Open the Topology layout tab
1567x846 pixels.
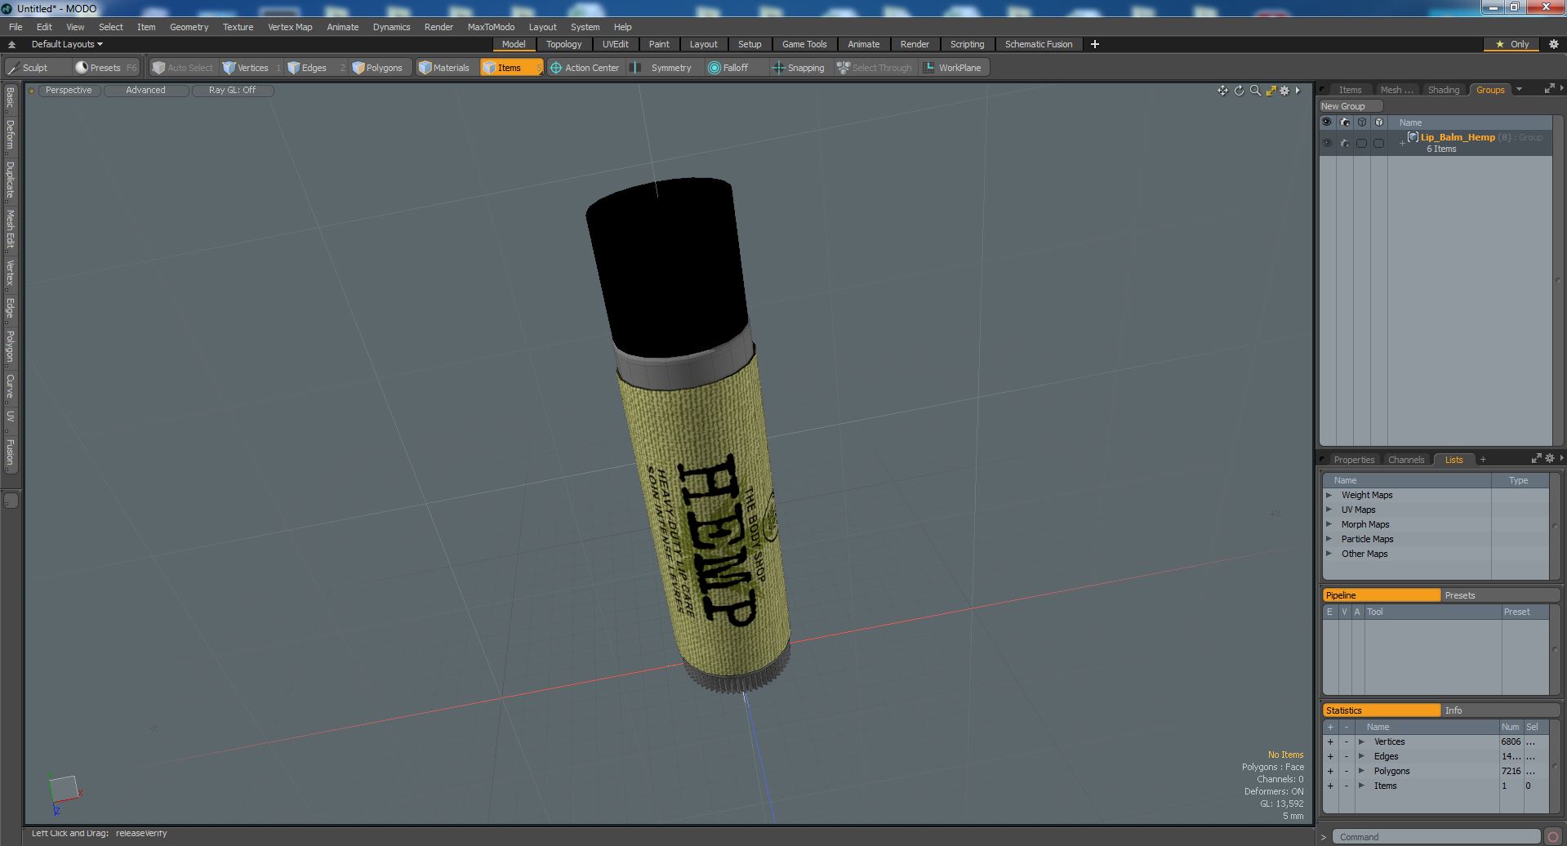click(x=563, y=44)
